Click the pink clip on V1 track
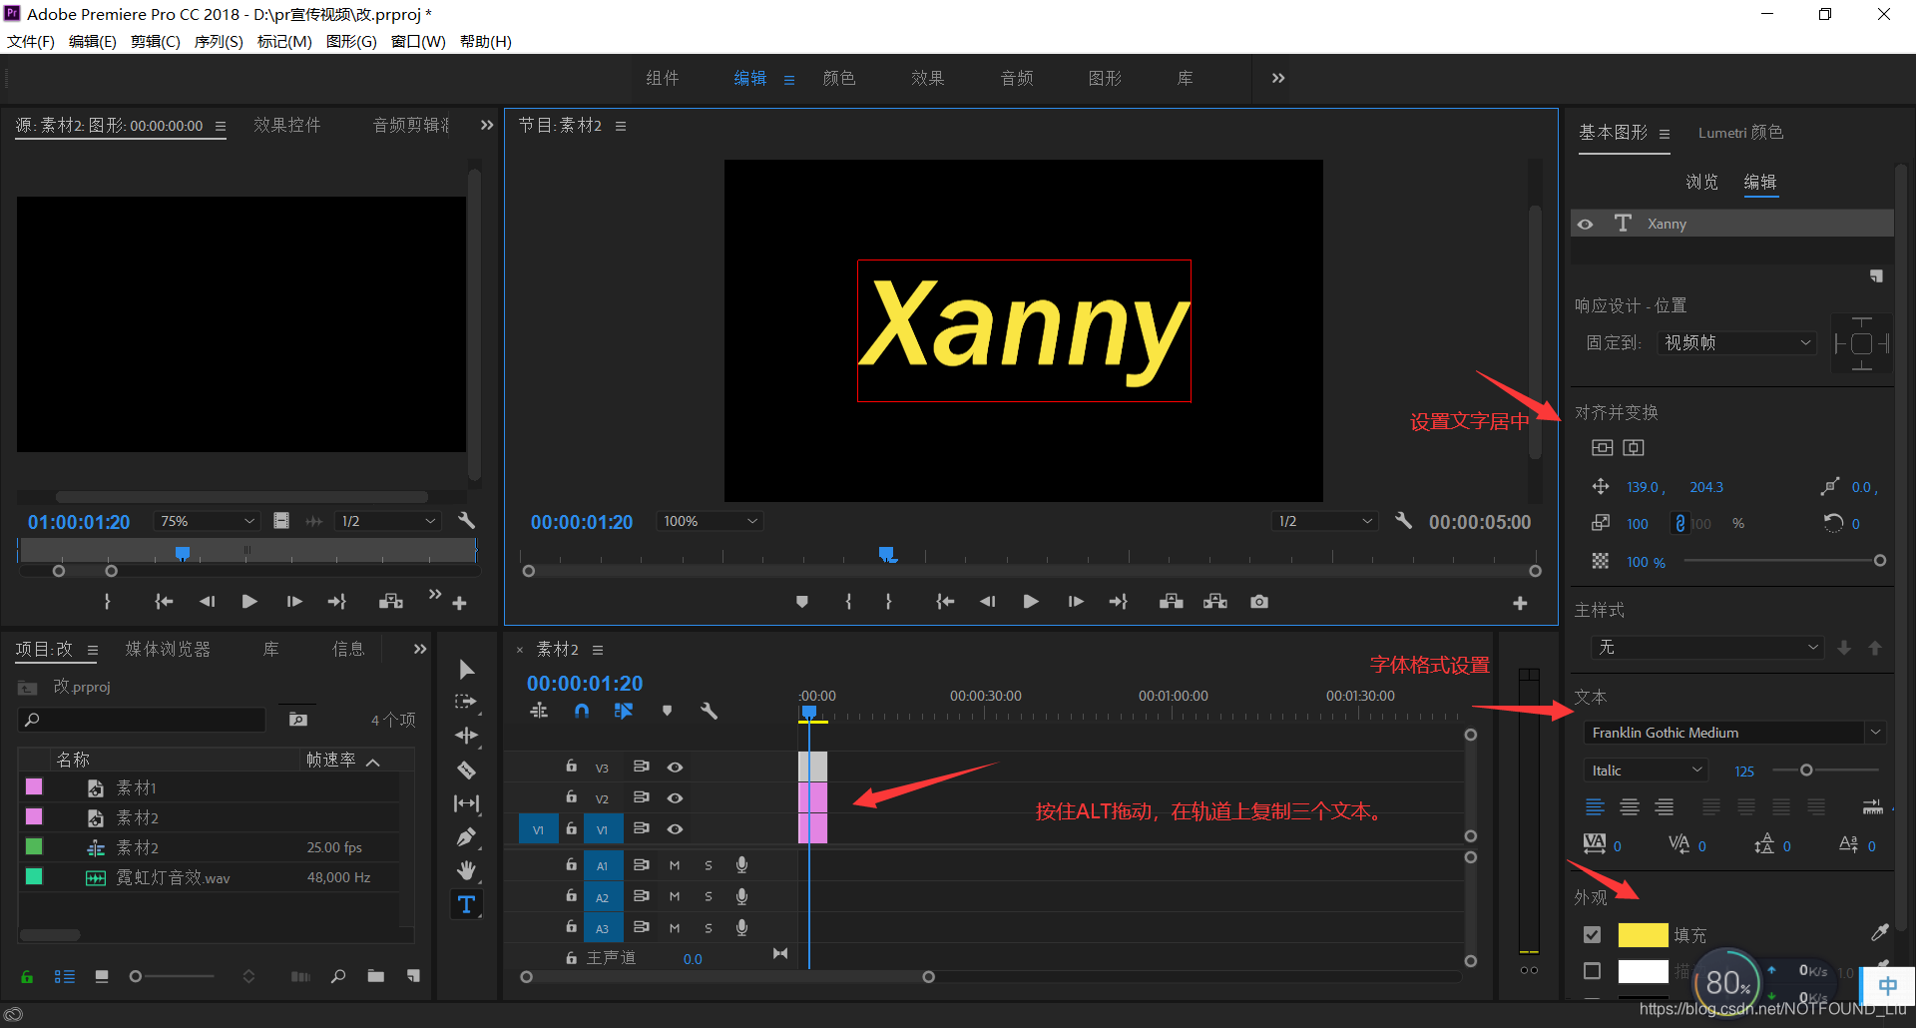Image resolution: width=1916 pixels, height=1028 pixels. [812, 828]
